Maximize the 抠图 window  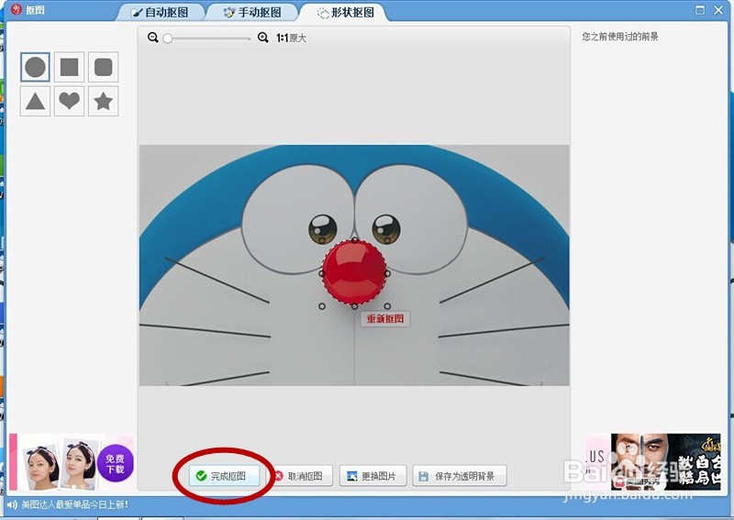[x=700, y=10]
